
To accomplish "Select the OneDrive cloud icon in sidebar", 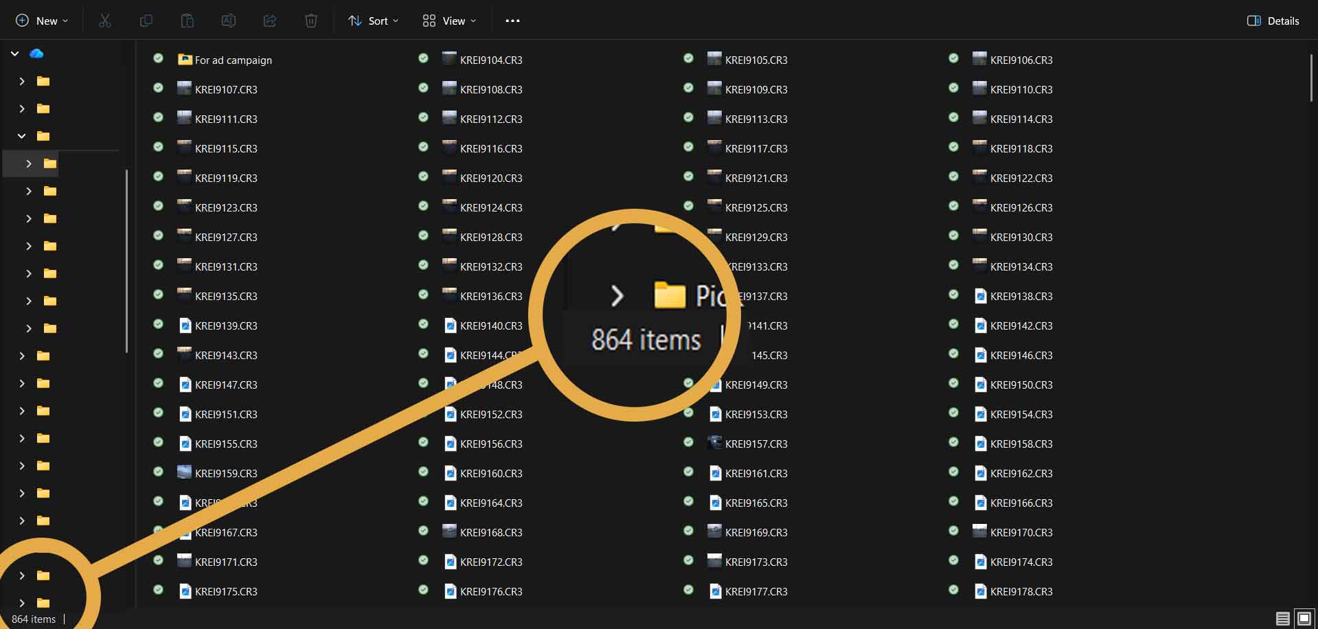I will [x=36, y=54].
